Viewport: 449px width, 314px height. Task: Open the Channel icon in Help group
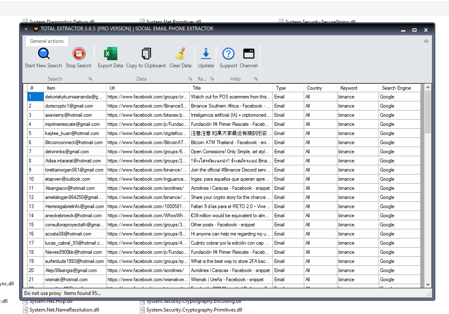[x=248, y=54]
